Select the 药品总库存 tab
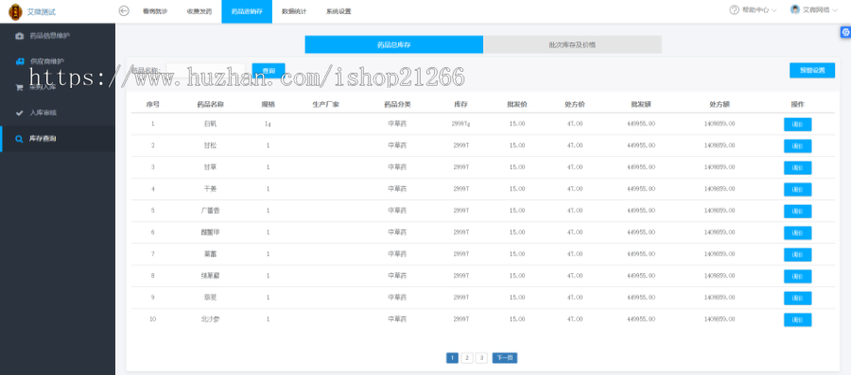The image size is (851, 375). point(394,44)
